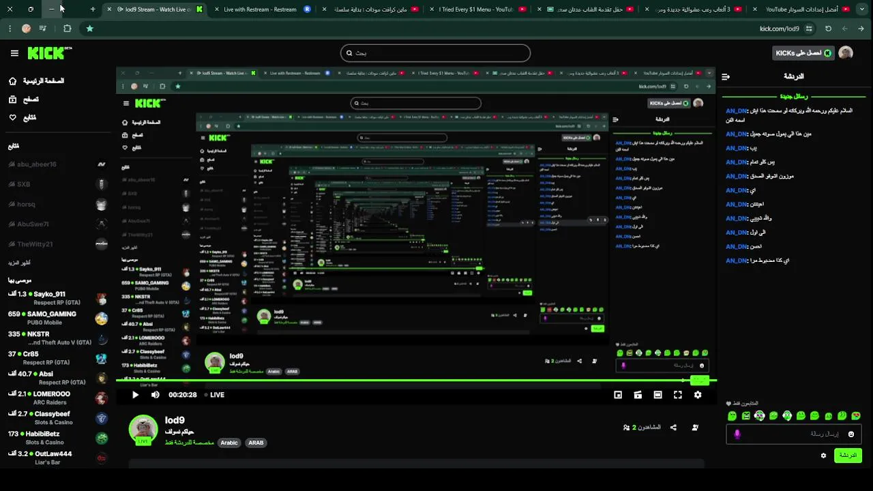Open recommended channel Cr85
873x491 pixels.
(x=57, y=358)
